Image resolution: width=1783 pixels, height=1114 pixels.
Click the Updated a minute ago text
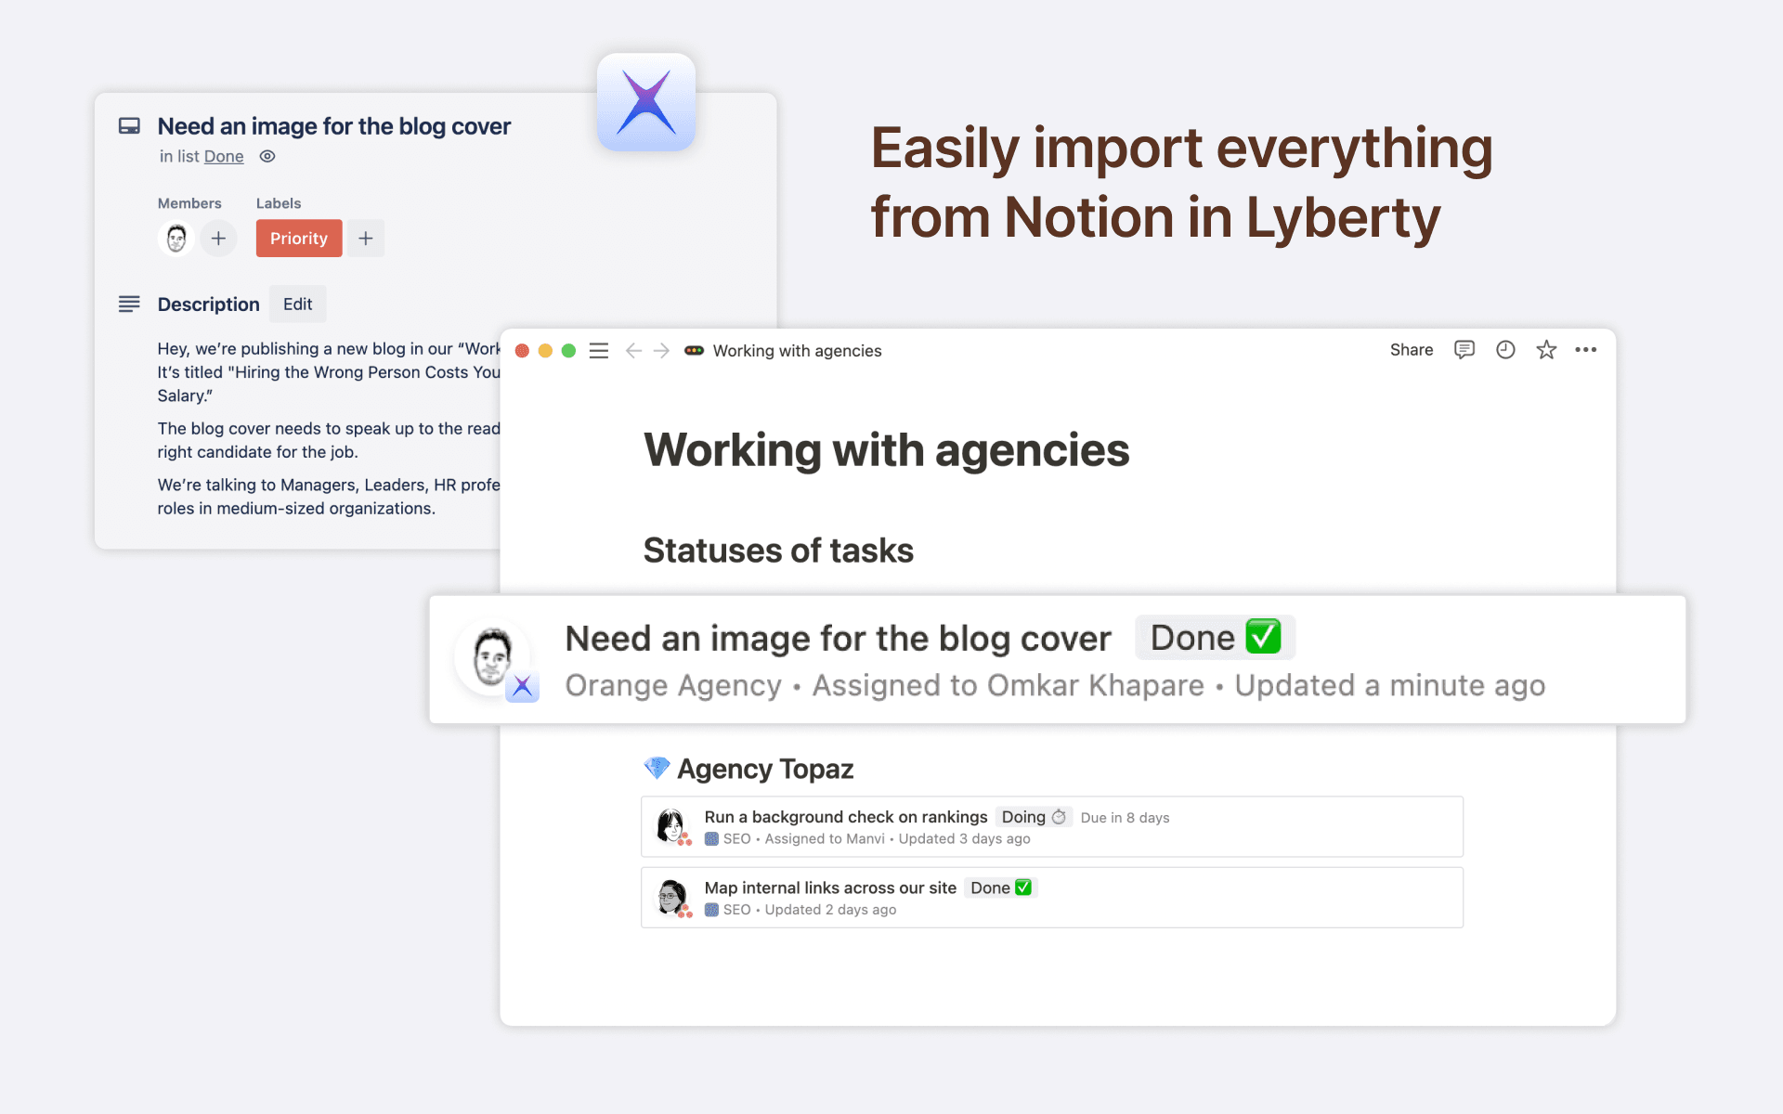[1390, 686]
